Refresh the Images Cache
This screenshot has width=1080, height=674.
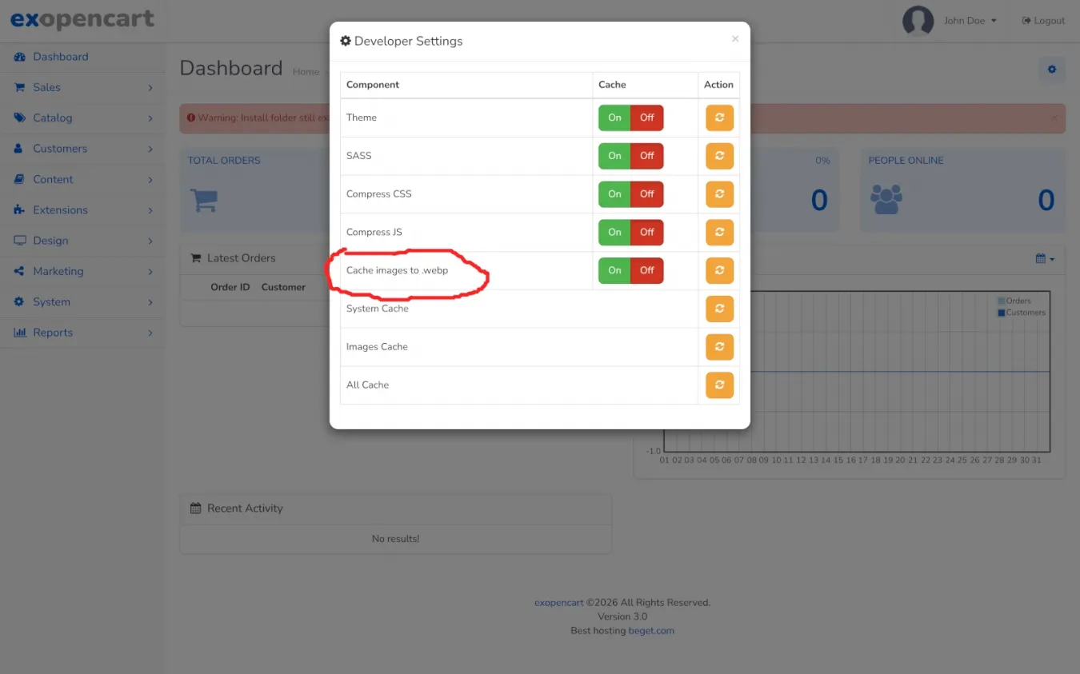pos(719,347)
